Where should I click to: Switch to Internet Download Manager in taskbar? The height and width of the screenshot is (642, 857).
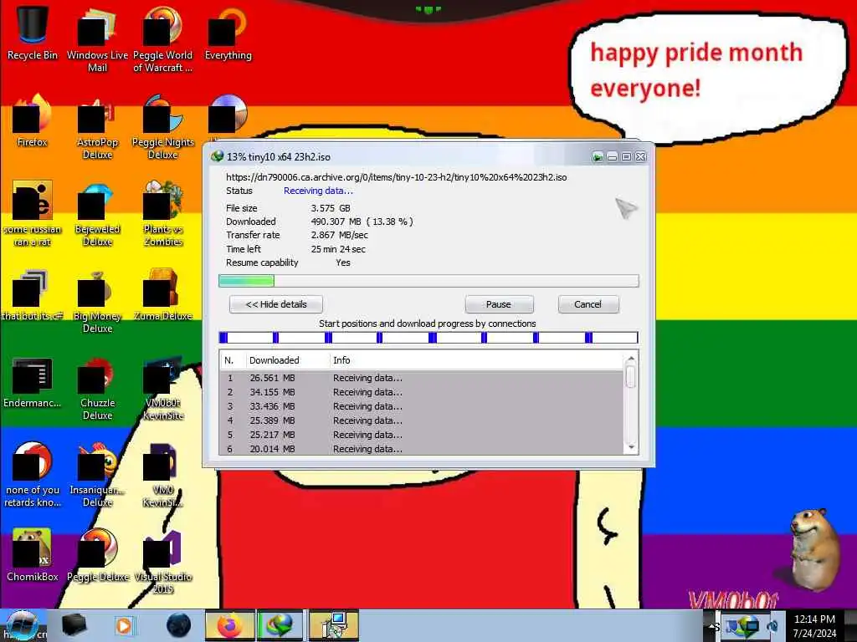(x=280, y=625)
